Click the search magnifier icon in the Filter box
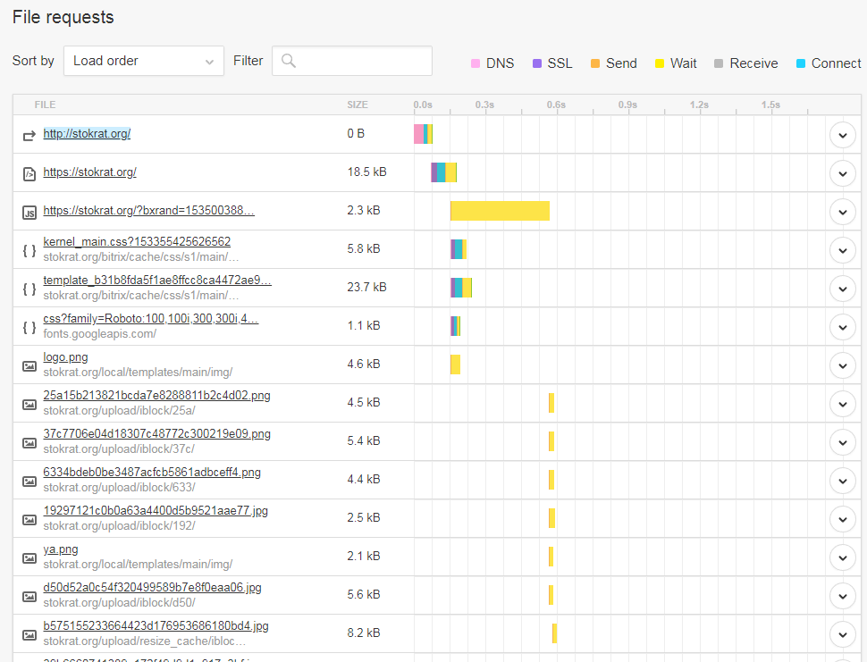 (288, 62)
